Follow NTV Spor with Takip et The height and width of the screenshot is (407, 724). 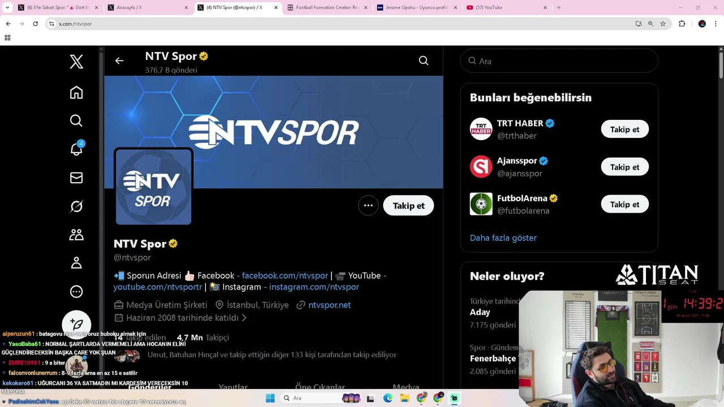pos(408,205)
